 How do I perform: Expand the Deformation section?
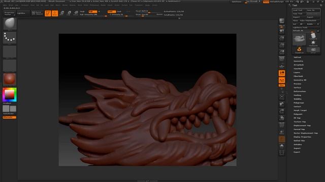pyautogui.click(x=300, y=92)
